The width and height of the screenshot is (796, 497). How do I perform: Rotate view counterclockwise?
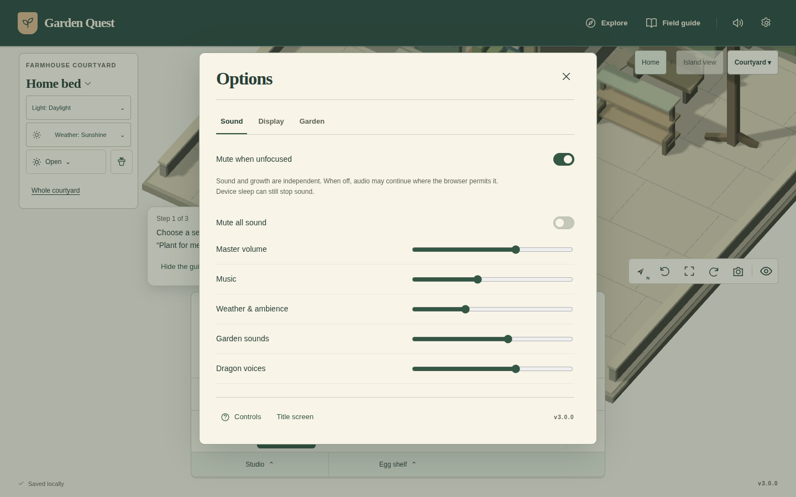[x=665, y=272]
